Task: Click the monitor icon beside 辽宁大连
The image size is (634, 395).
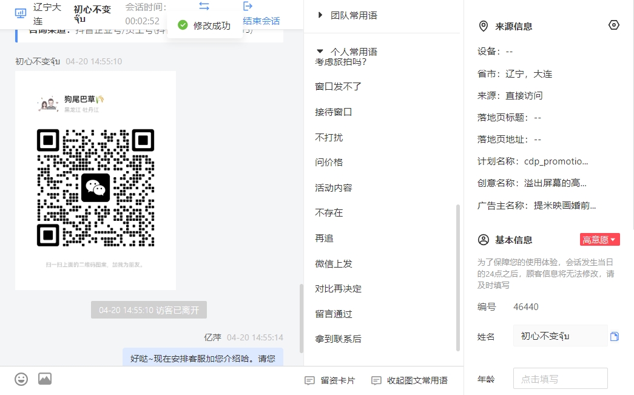Action: click(20, 13)
